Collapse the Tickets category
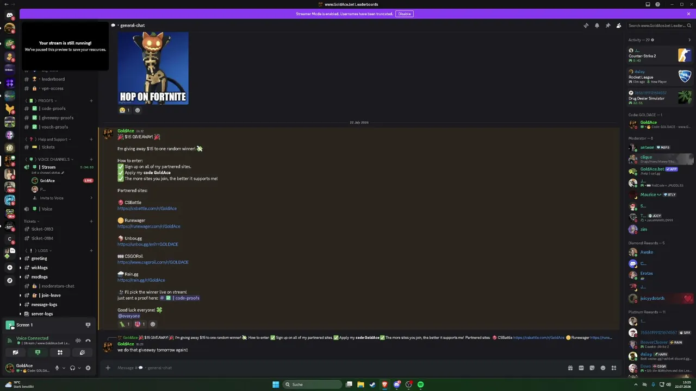The height and width of the screenshot is (391, 696). click(30, 222)
